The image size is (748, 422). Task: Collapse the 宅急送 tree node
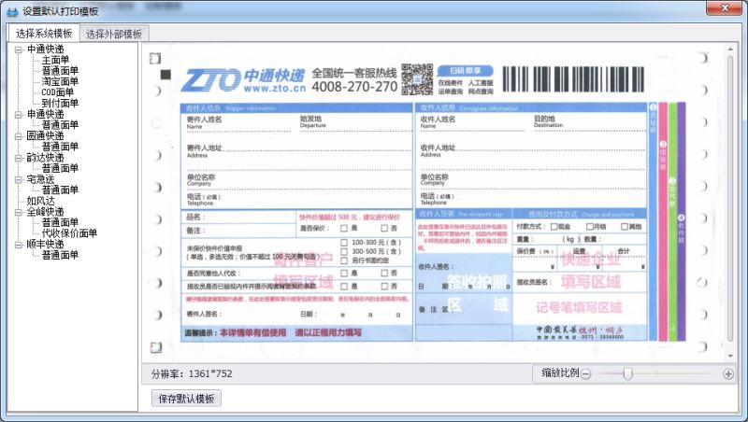pos(18,179)
